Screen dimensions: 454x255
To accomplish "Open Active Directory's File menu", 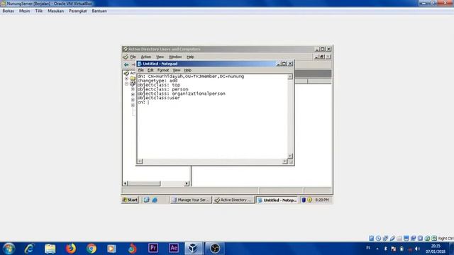I will click(133, 57).
